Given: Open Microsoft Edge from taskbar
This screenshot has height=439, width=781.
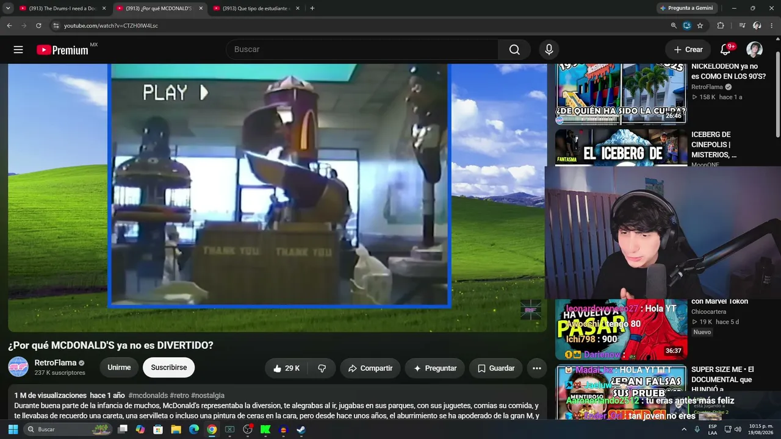Looking at the screenshot, I should point(193,429).
